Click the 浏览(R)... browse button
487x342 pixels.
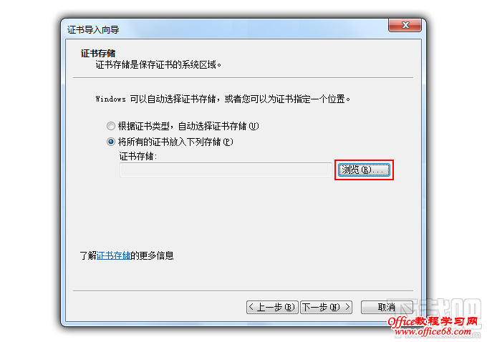click(x=364, y=170)
